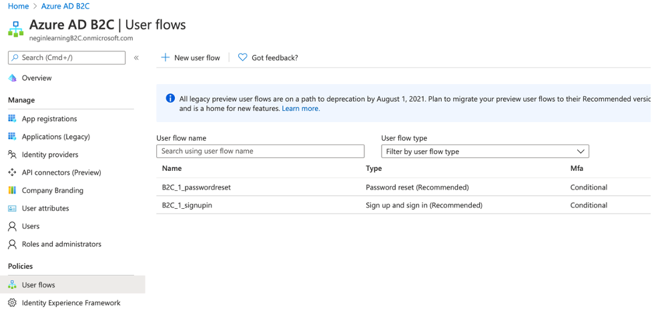Click the Got feedback heart icon
This screenshot has width=652, height=321.
[x=242, y=58]
